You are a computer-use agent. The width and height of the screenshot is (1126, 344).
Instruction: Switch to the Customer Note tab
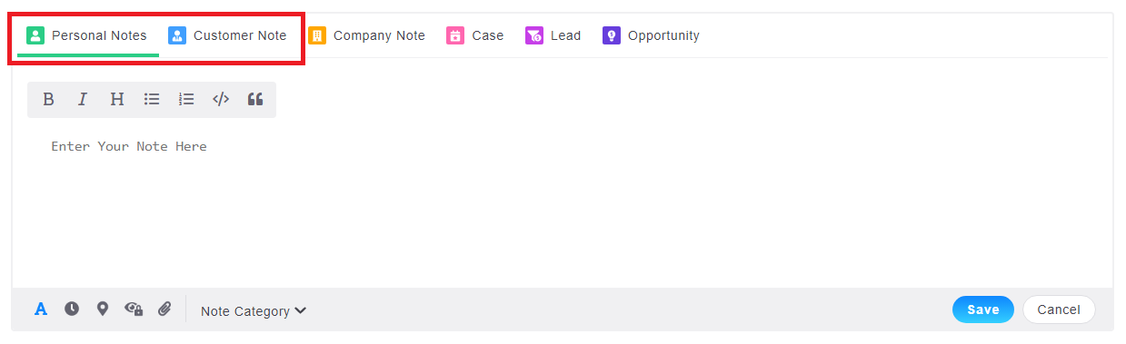coord(228,36)
